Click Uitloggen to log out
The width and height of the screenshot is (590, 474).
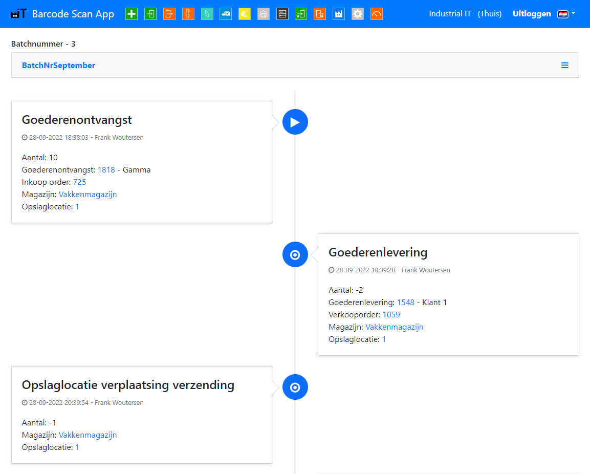pyautogui.click(x=532, y=14)
